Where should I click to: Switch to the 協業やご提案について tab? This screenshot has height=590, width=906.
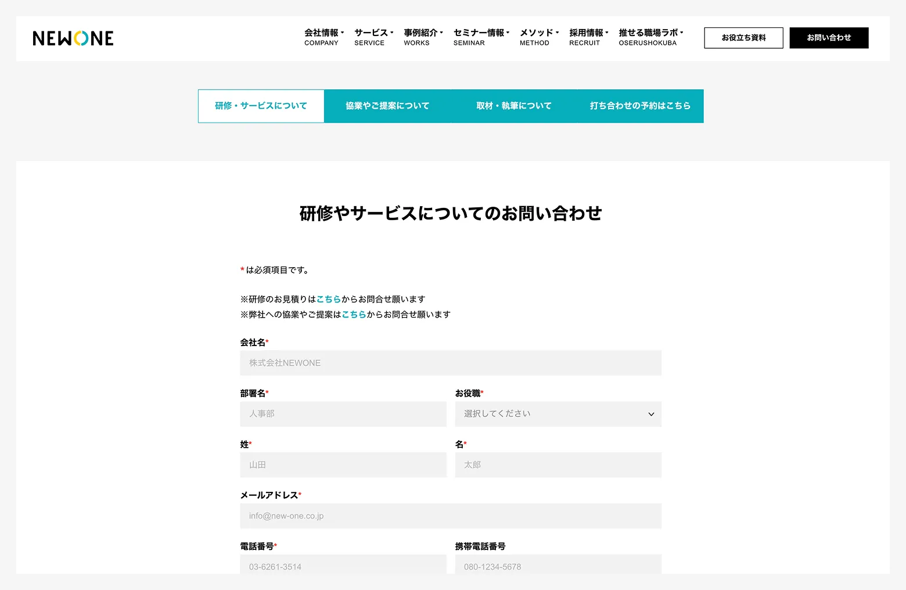[x=387, y=106]
